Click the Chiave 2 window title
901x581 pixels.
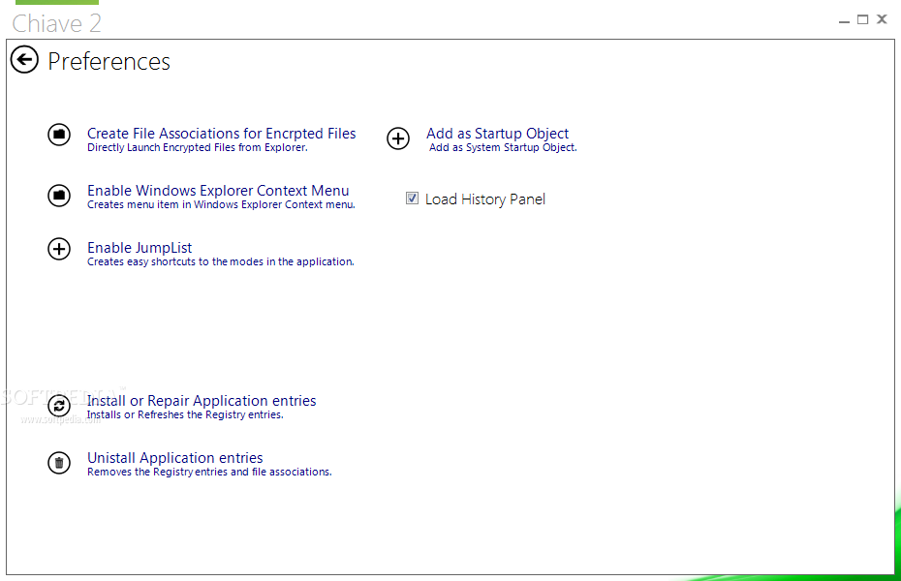[x=56, y=23]
